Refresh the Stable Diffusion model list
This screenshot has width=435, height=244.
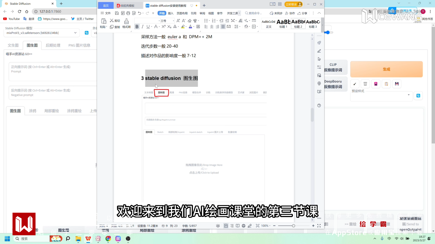[87, 33]
